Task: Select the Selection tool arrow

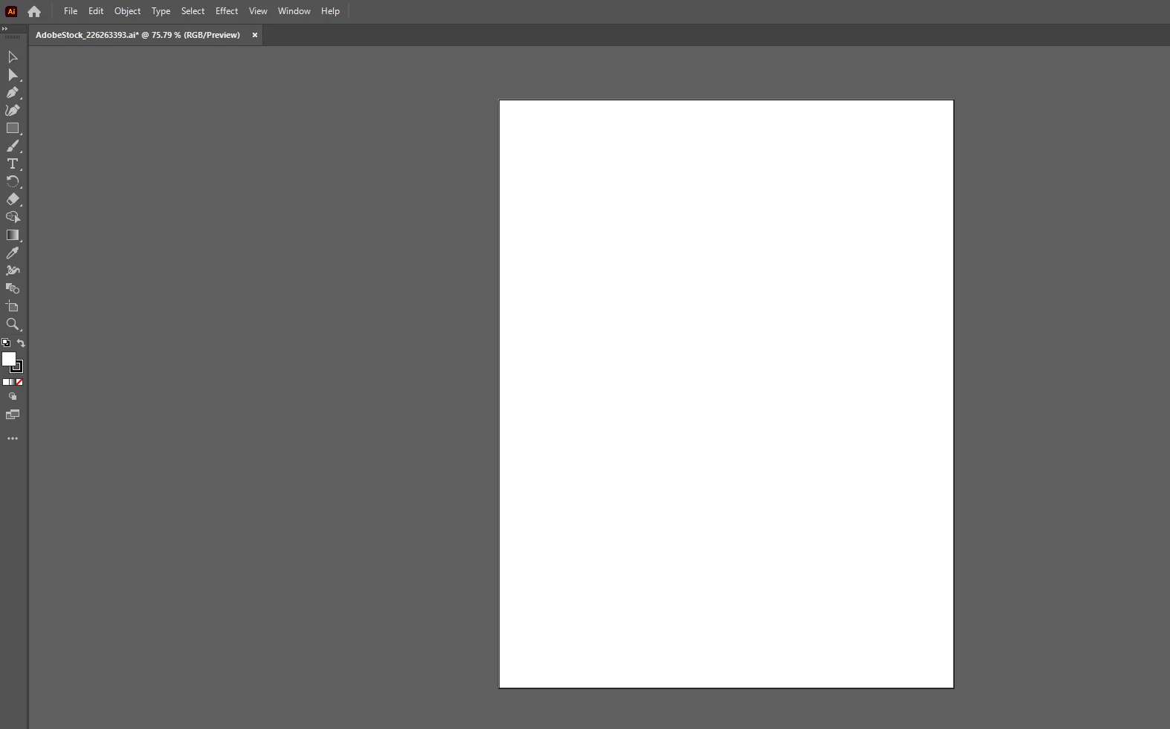Action: (13, 57)
